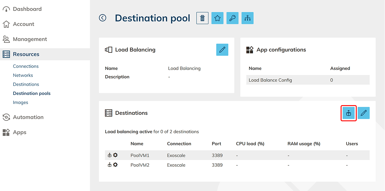Open the key permissions icon
The image size is (385, 191).
pyautogui.click(x=233, y=18)
